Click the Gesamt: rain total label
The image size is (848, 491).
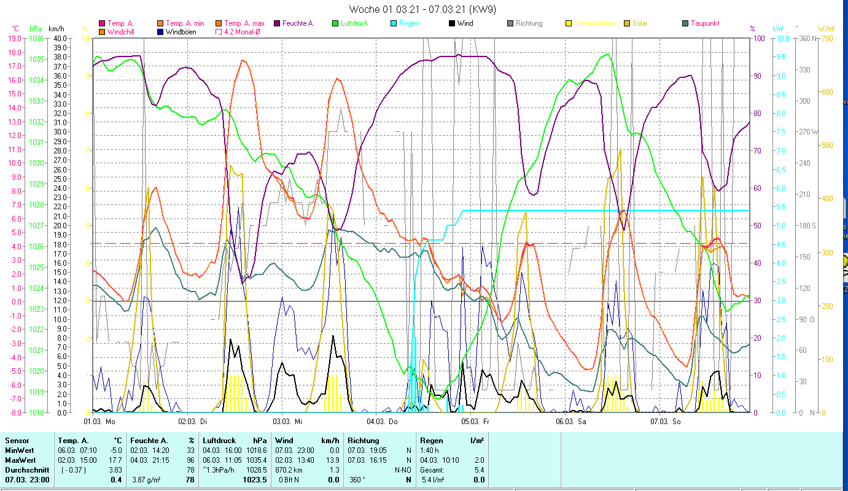point(431,470)
